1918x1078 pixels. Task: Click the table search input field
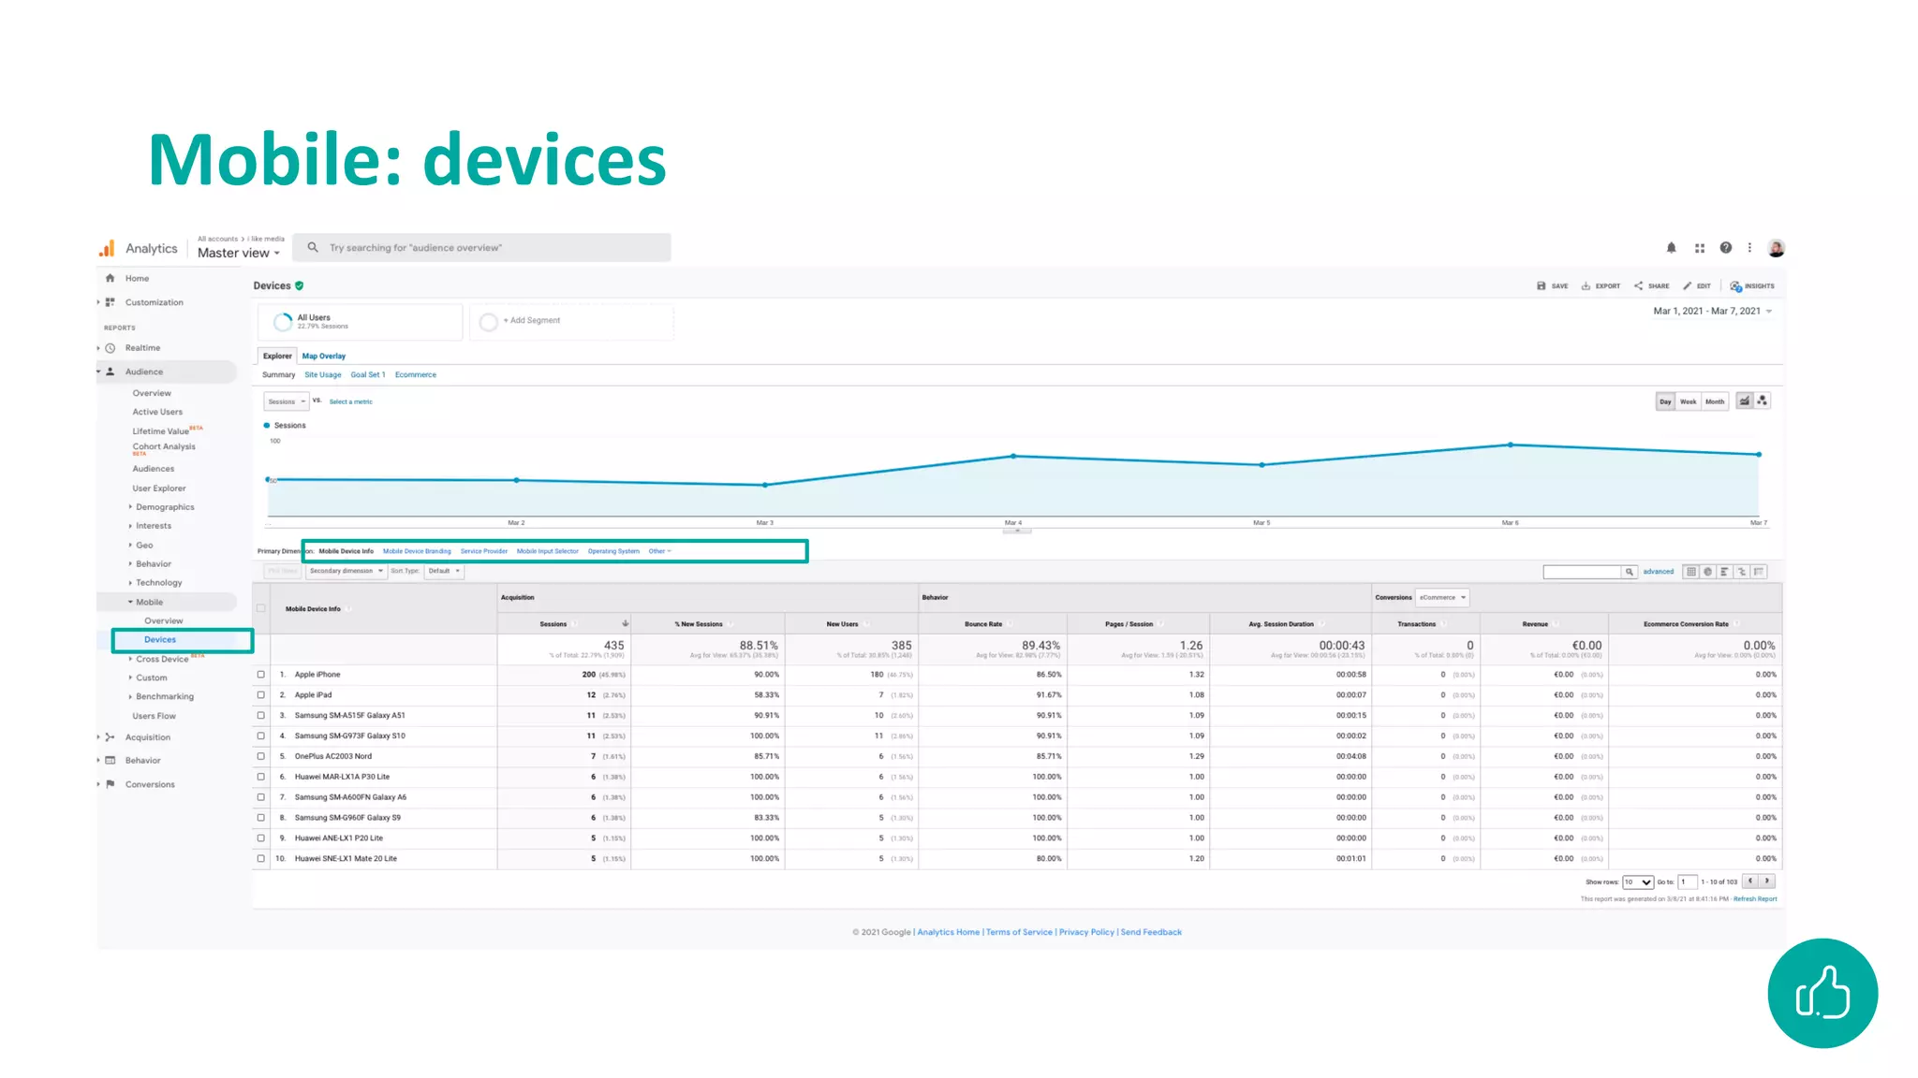pos(1582,572)
